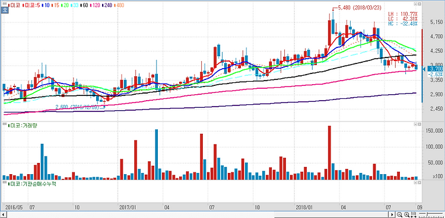Click the 미코:기관순매수누적 legend label
This screenshot has width=445, height=218.
click(x=32, y=184)
